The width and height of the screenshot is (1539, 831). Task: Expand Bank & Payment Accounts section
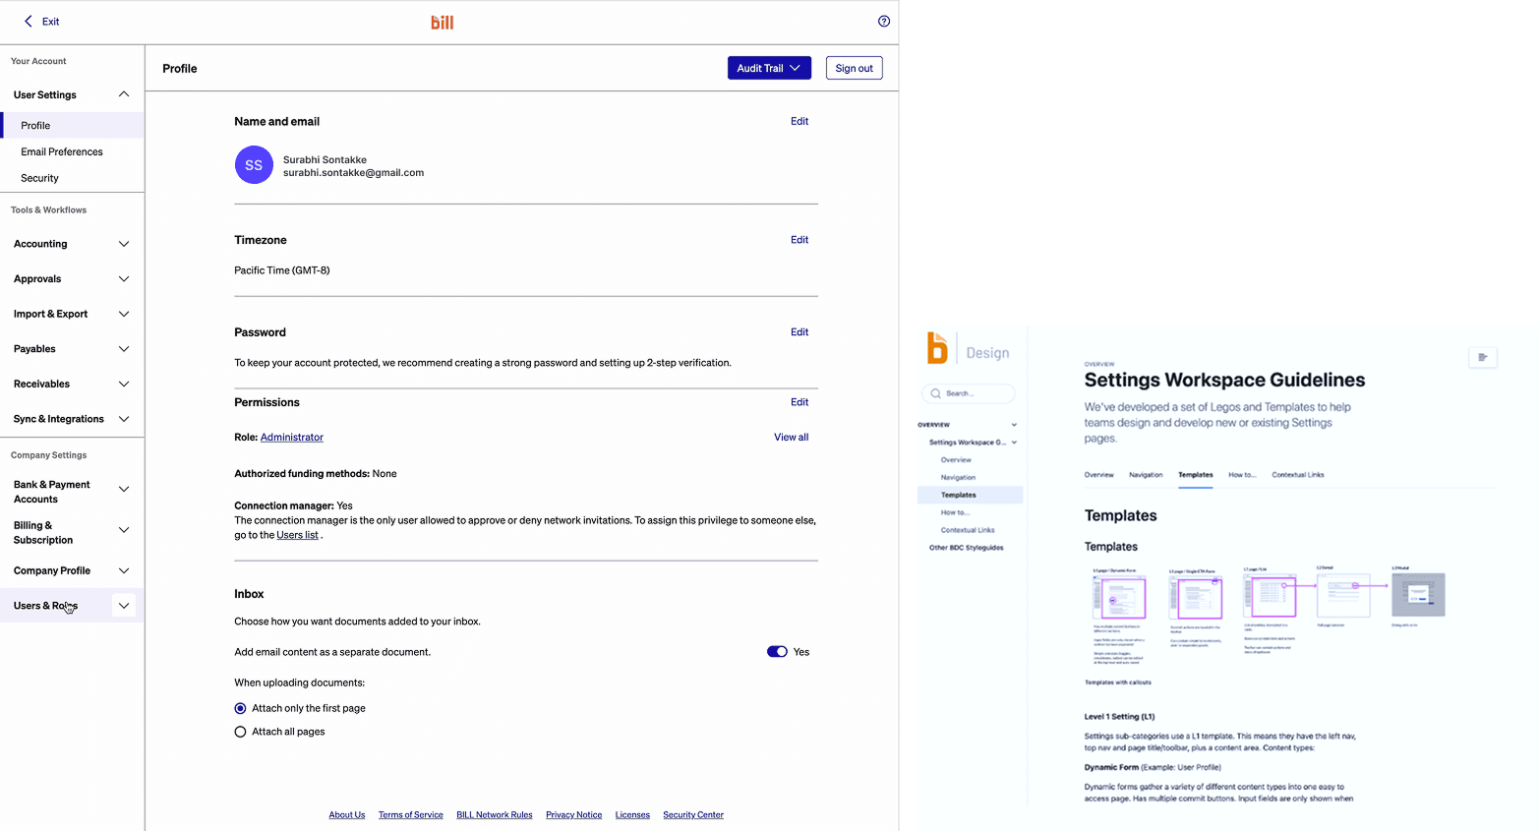[x=124, y=490]
